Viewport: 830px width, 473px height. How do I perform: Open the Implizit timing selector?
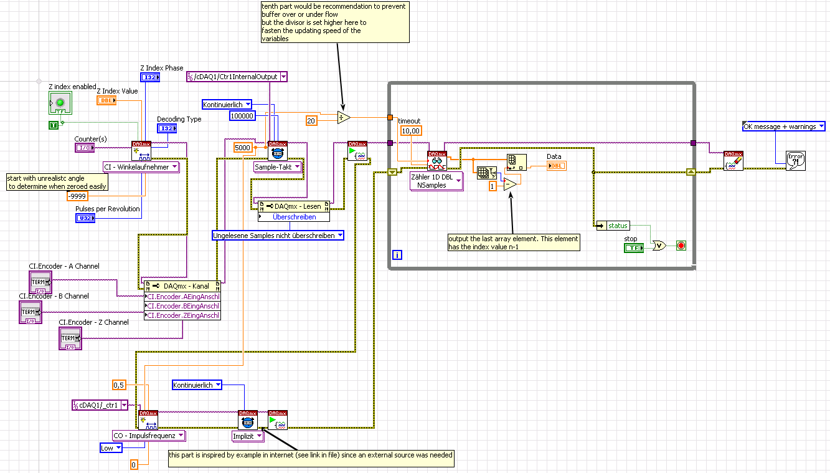[x=248, y=436]
